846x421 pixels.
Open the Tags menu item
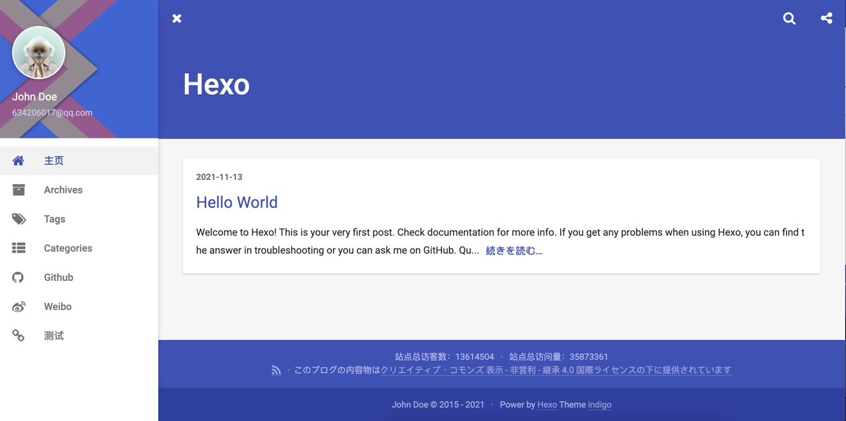click(x=79, y=219)
